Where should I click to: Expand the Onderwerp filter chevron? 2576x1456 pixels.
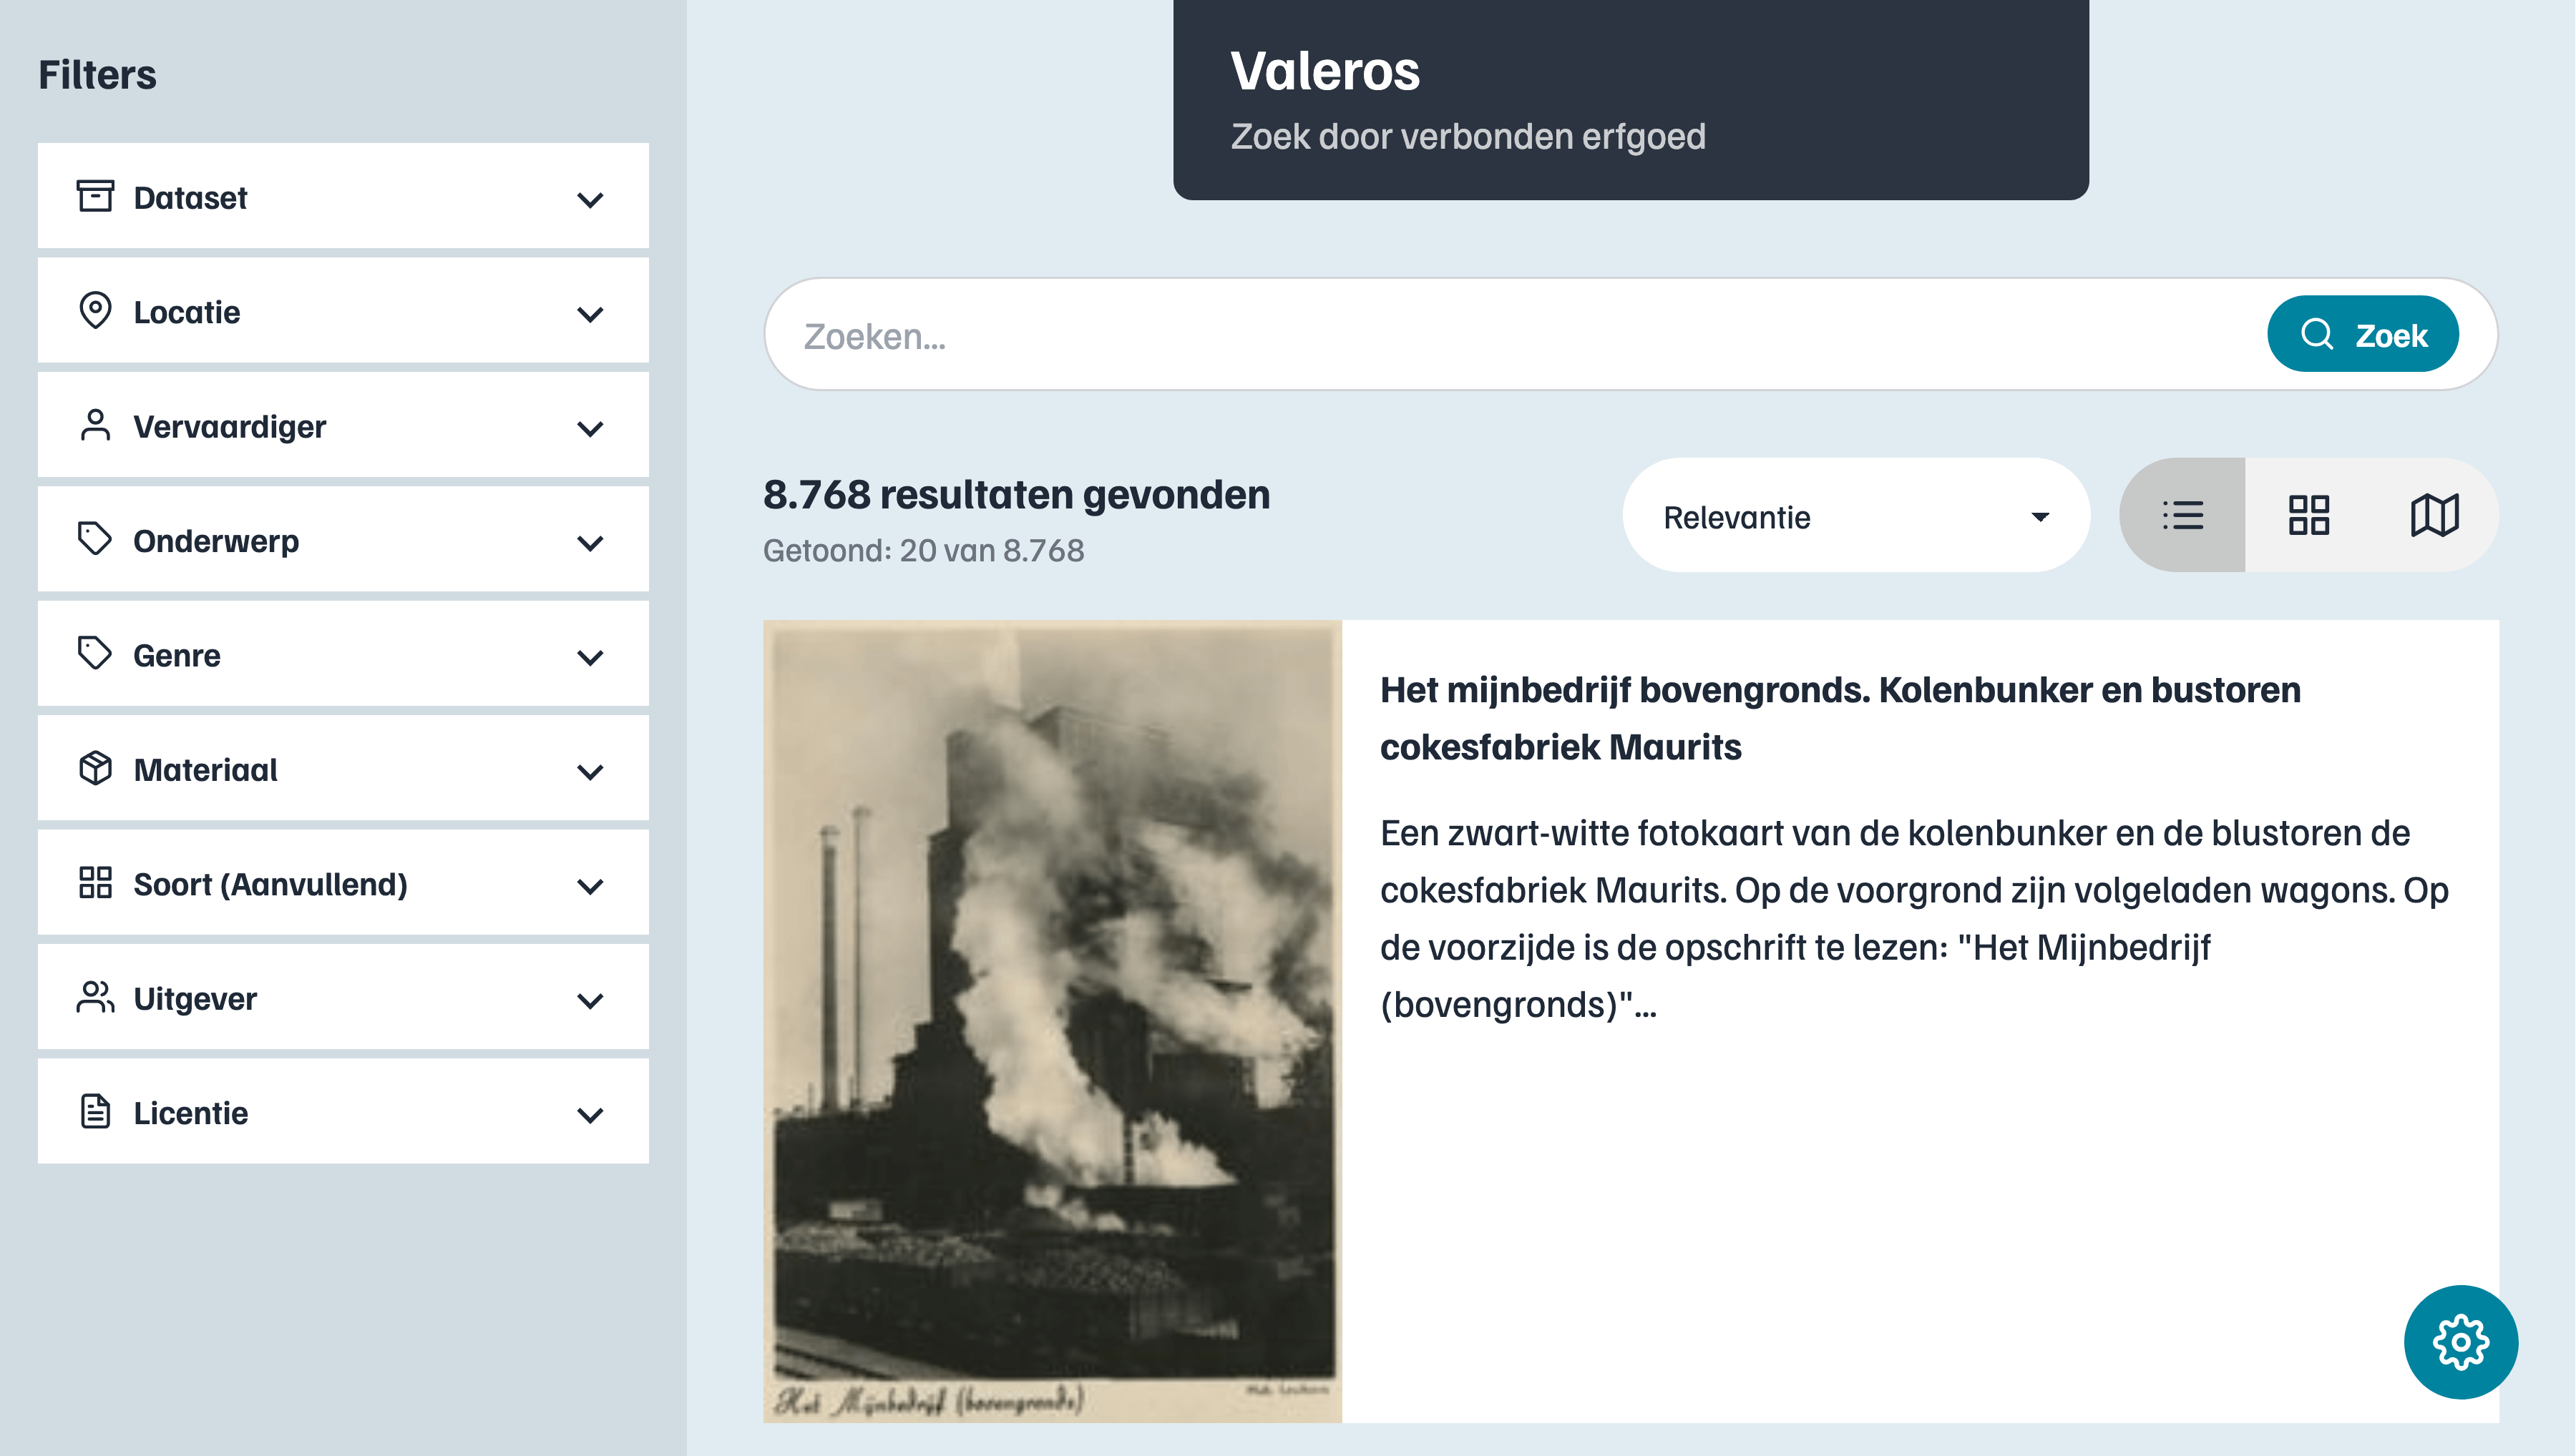[590, 543]
